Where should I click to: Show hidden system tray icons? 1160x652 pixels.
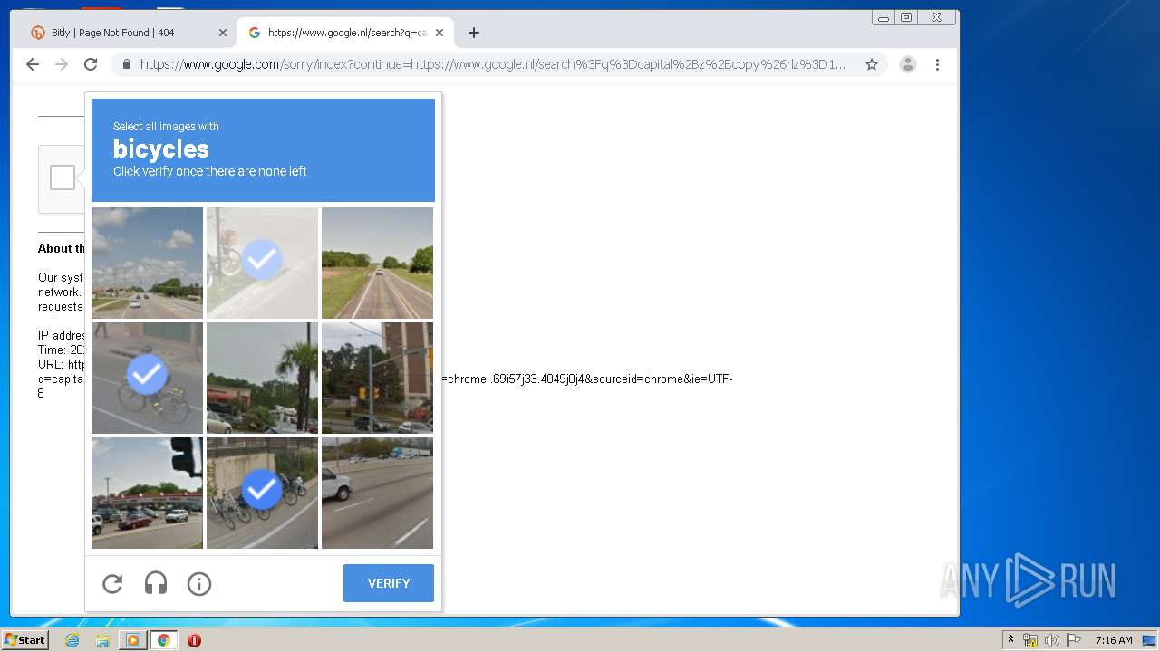1010,639
